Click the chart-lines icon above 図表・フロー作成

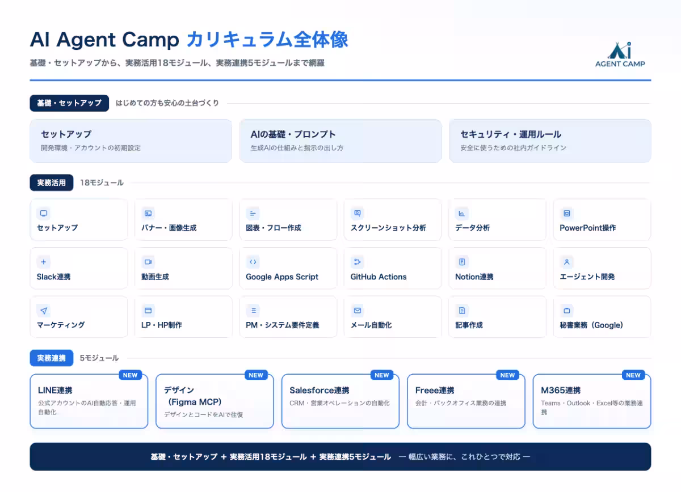(253, 213)
